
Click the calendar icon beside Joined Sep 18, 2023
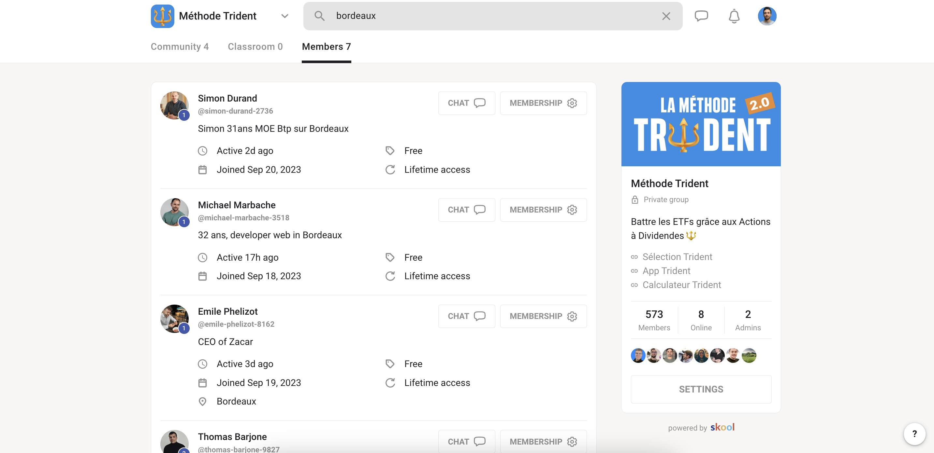pyautogui.click(x=202, y=276)
